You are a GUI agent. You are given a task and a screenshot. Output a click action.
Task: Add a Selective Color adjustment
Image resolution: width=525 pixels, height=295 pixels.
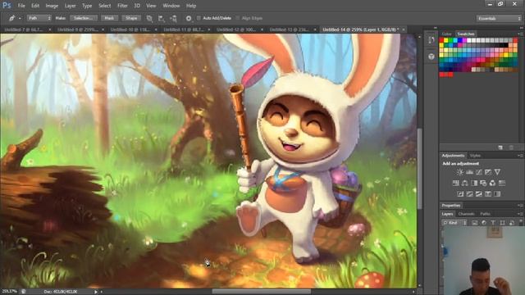click(x=488, y=193)
